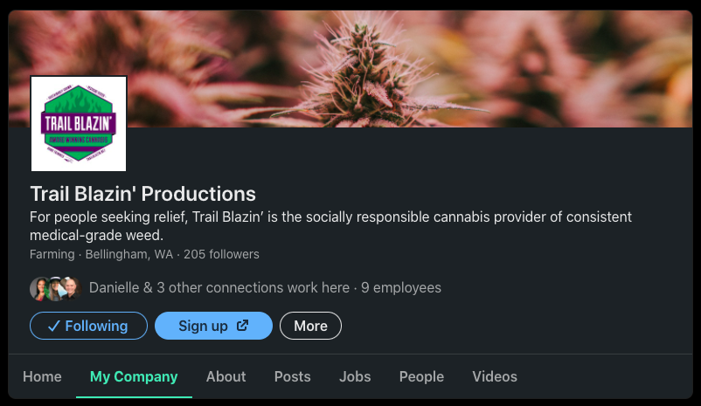Click the 205 followers text
The height and width of the screenshot is (406, 701).
pos(221,254)
